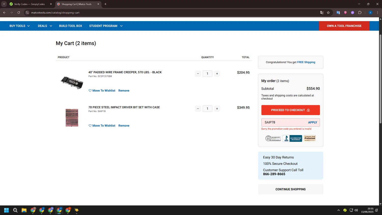The width and height of the screenshot is (382, 215).
Task: Expand the Buy Tools menu
Action: [20, 26]
